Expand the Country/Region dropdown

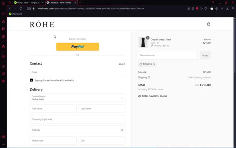click(x=77, y=98)
